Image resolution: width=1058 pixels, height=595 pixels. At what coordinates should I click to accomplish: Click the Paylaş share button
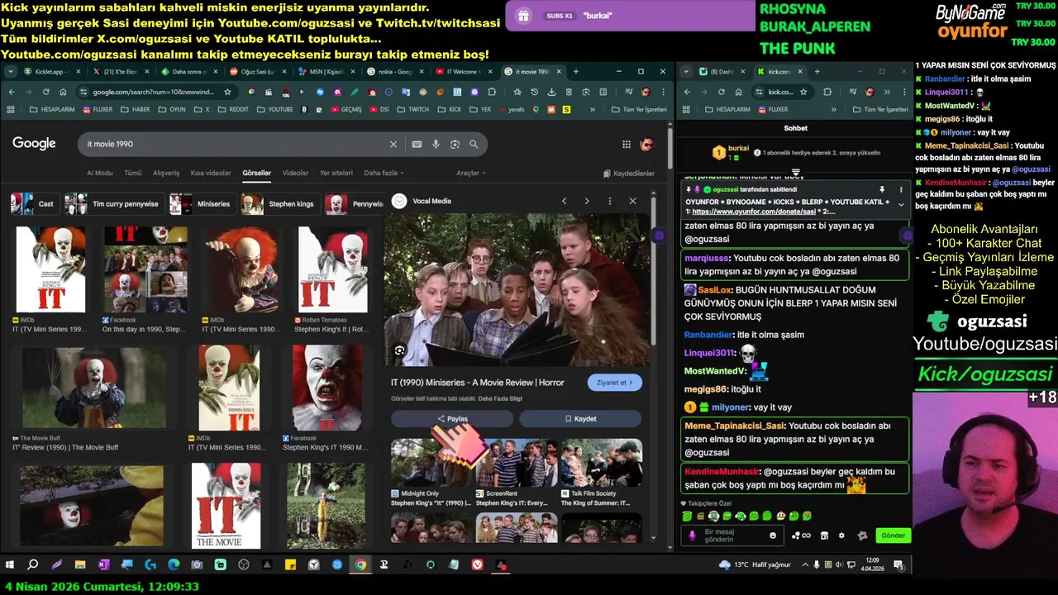click(451, 419)
